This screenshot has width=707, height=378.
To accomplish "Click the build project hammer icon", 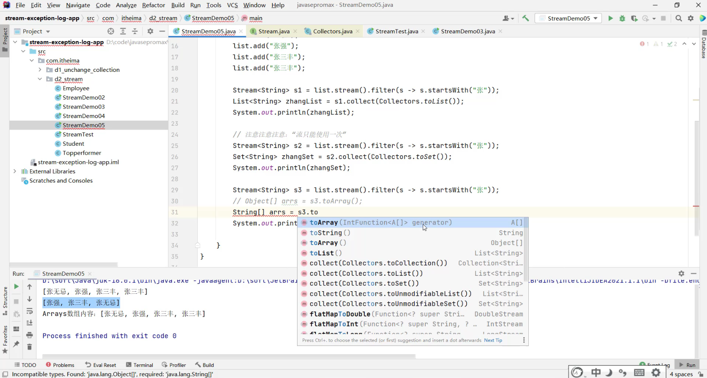I will click(526, 18).
